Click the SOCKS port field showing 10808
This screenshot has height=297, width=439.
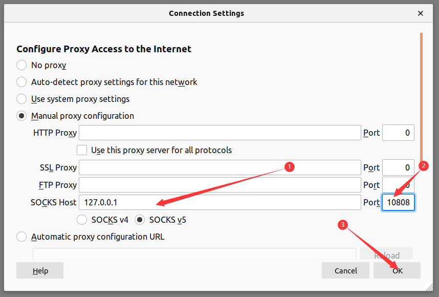398,202
